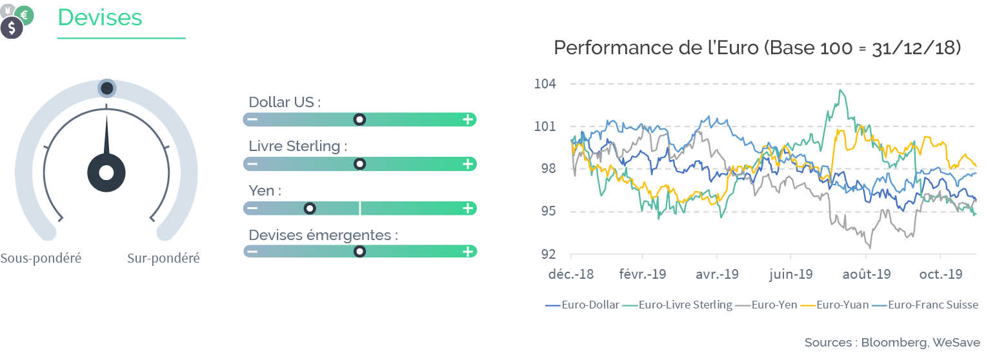Click the Devises section heading
The width and height of the screenshot is (986, 353).
coord(100,17)
